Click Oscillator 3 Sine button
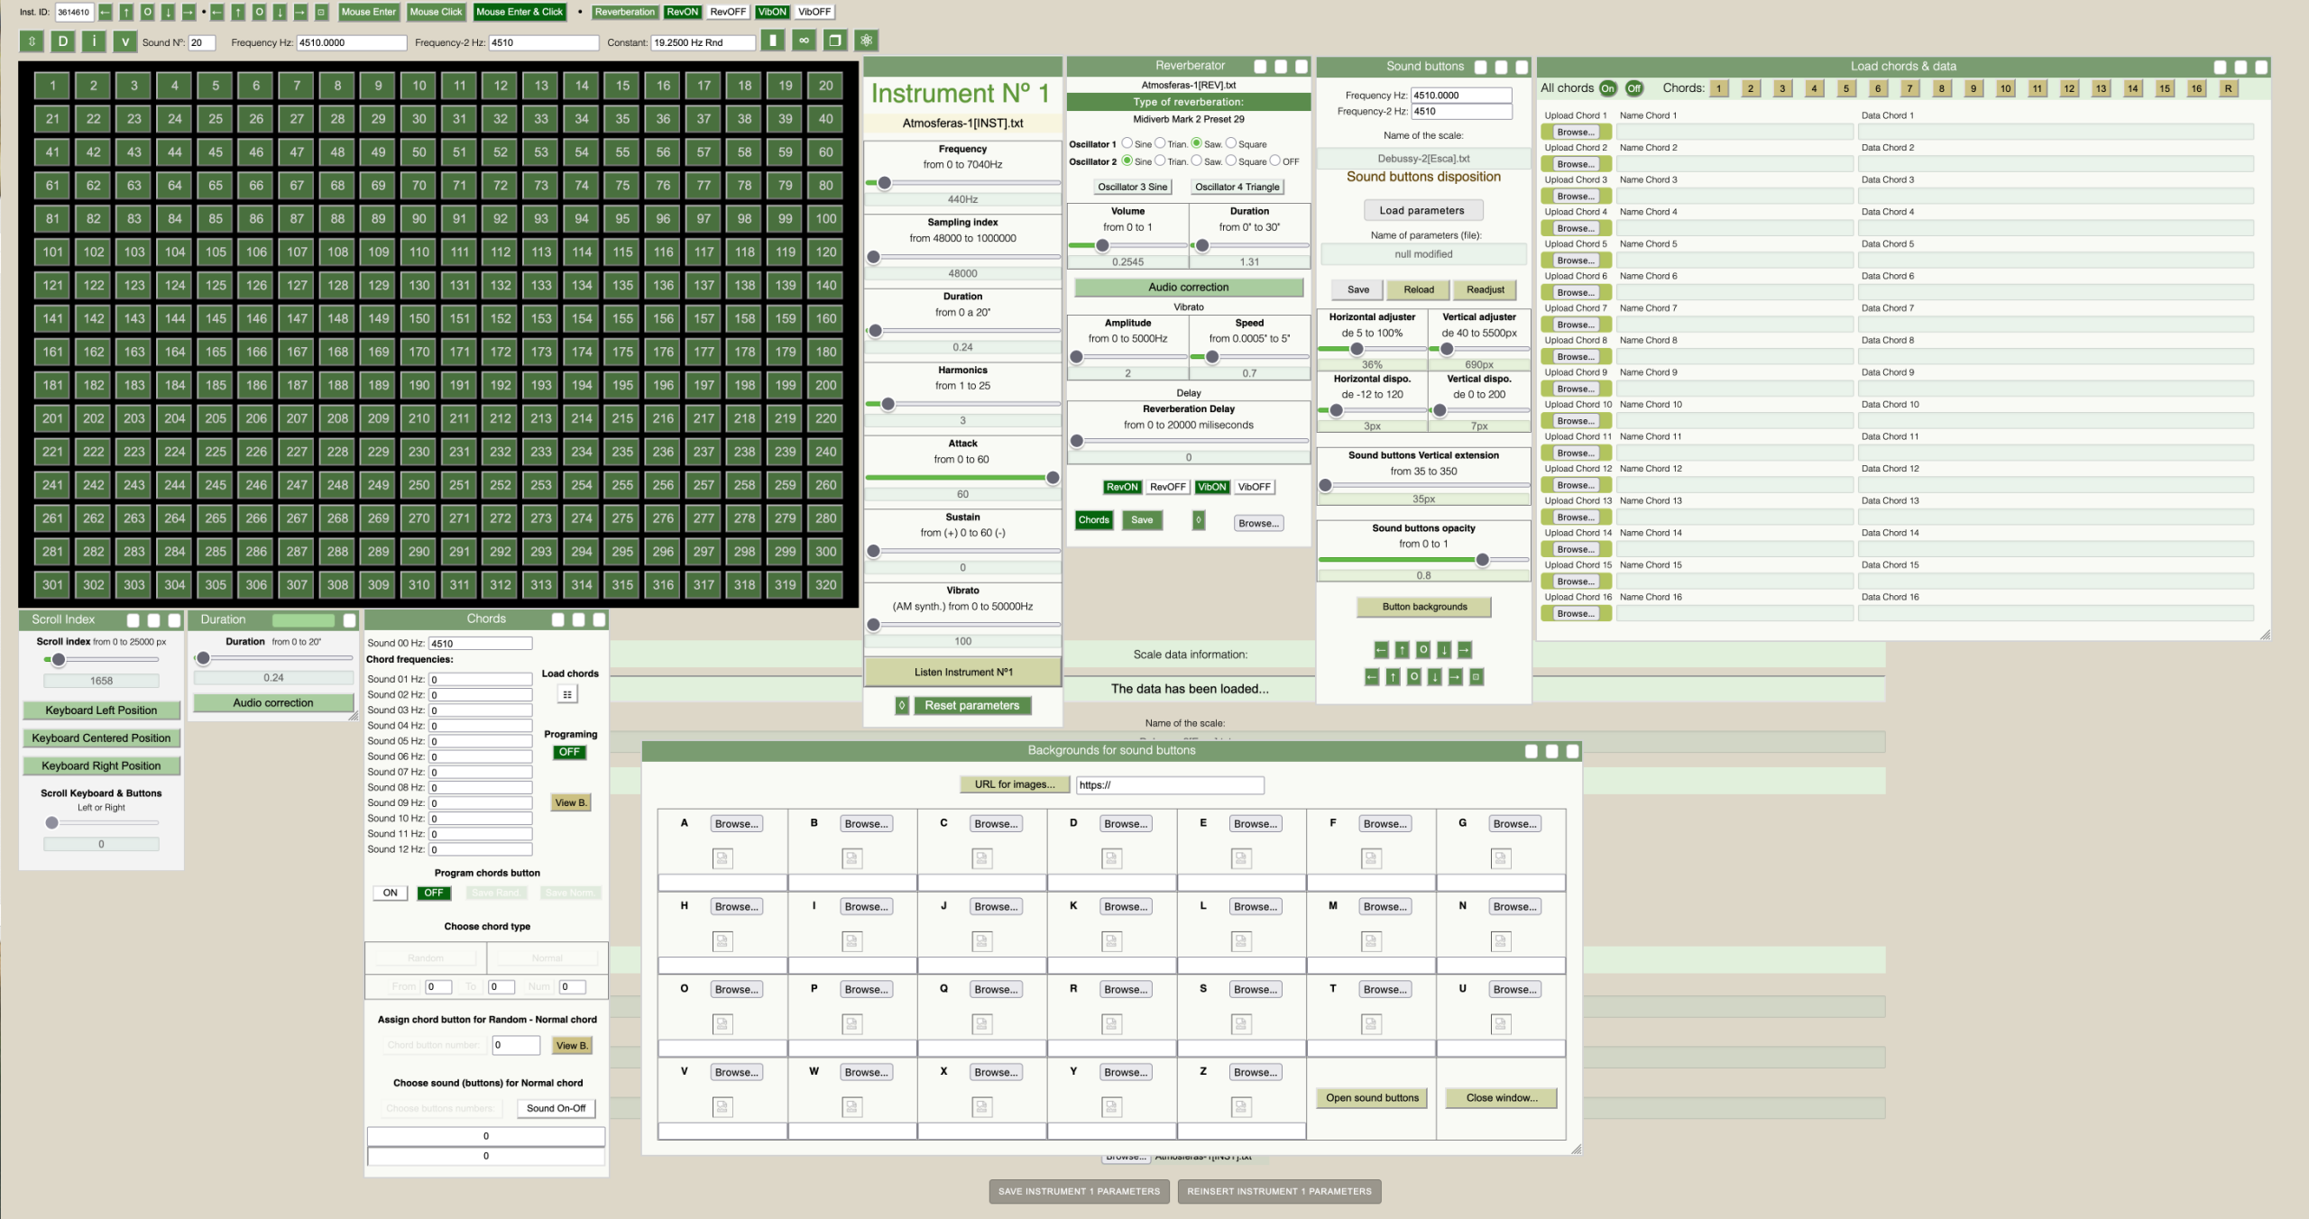The height and width of the screenshot is (1219, 2309). pos(1132,187)
